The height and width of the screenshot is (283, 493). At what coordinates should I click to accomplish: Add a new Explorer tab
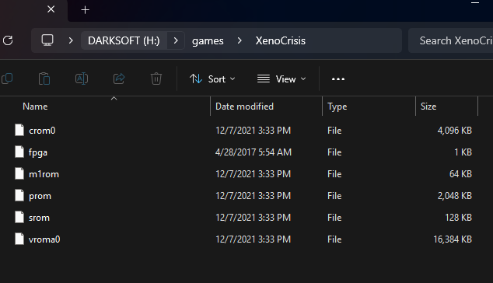86,10
